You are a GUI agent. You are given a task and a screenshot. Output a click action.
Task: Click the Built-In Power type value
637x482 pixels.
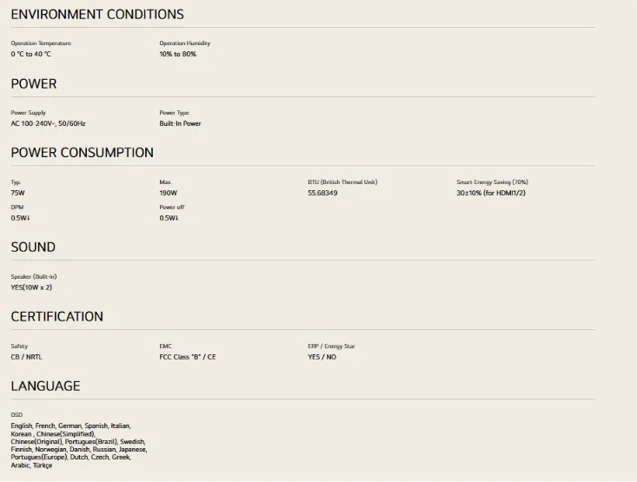tap(180, 123)
